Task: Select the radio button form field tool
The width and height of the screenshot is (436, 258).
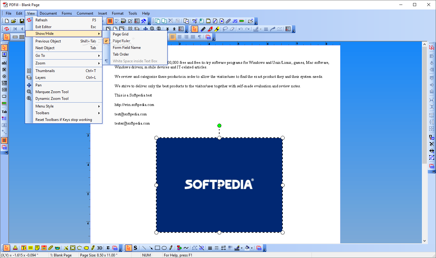Action: click(x=4, y=76)
